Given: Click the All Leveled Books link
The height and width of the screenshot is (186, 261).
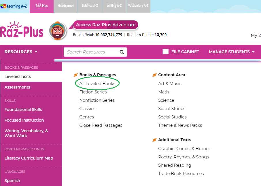Looking at the screenshot, I should coord(97,84).
